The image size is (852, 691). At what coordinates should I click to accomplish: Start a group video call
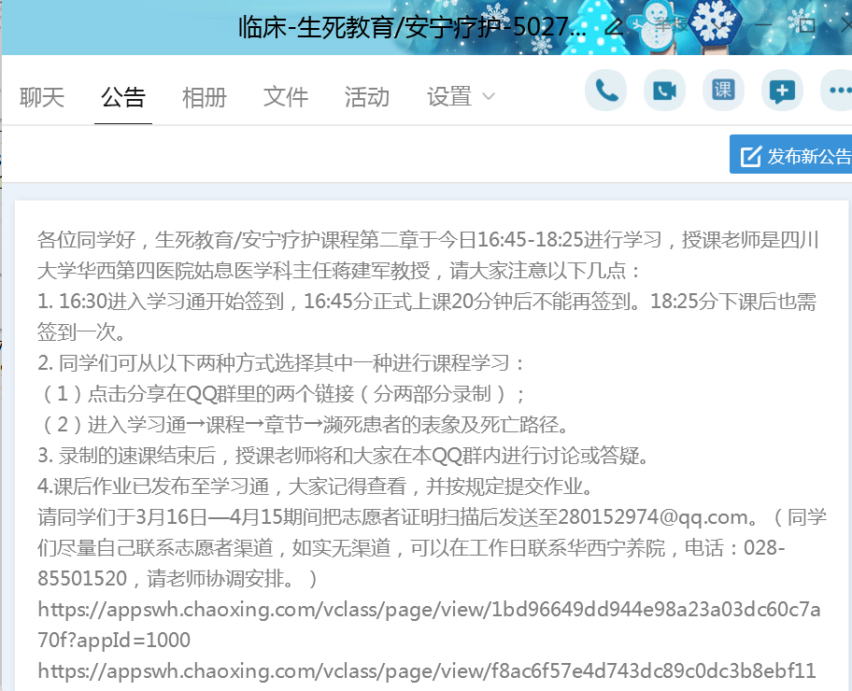(x=664, y=91)
